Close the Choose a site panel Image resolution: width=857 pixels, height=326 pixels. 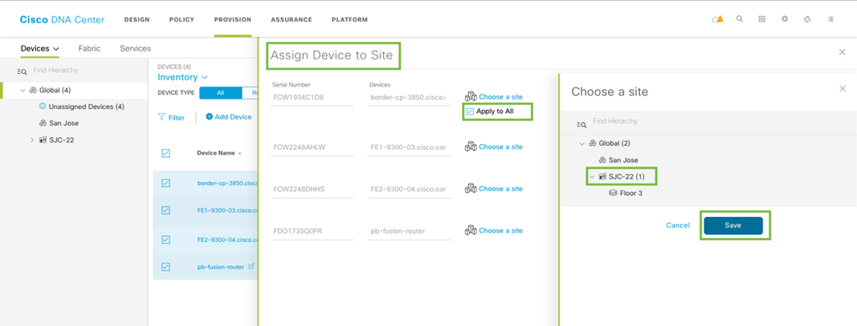tap(842, 88)
